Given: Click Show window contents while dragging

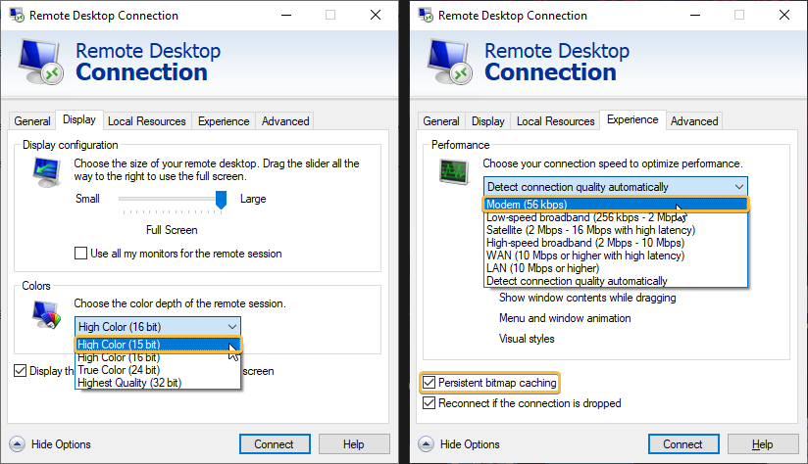Looking at the screenshot, I should tap(587, 298).
